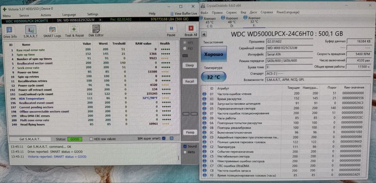This screenshot has height=183, width=376.
Task: Open the Сервис menu in CrystalDiskInfo
Action: coord(232,12)
